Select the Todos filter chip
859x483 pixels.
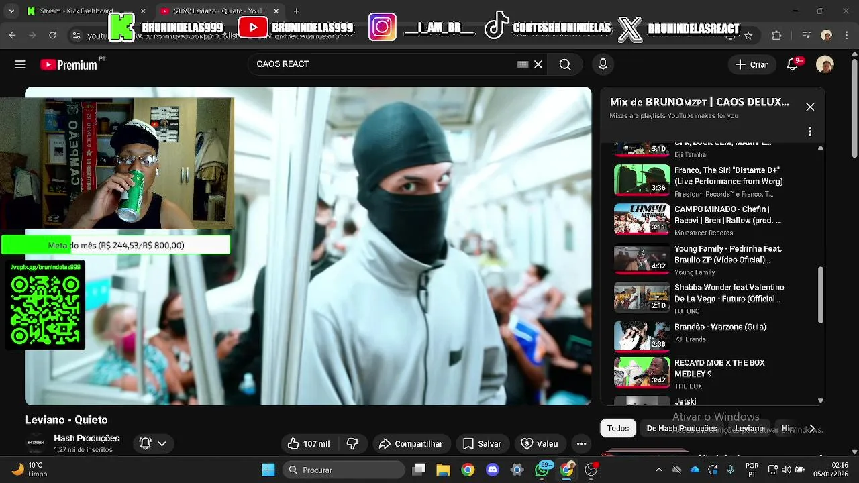(618, 428)
